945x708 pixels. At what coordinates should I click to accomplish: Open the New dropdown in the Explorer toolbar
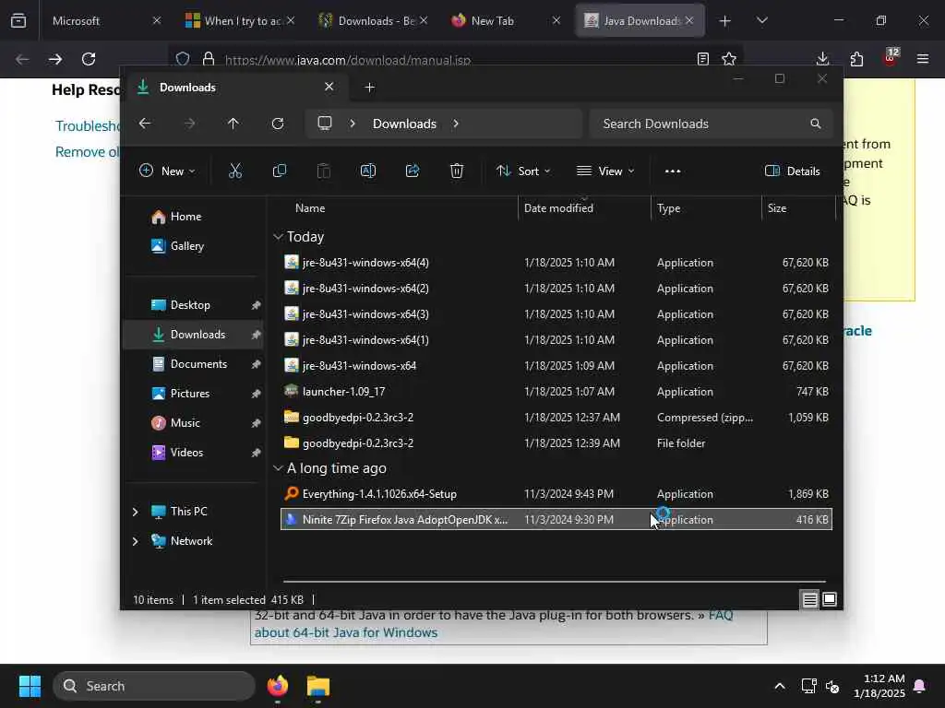pyautogui.click(x=167, y=171)
